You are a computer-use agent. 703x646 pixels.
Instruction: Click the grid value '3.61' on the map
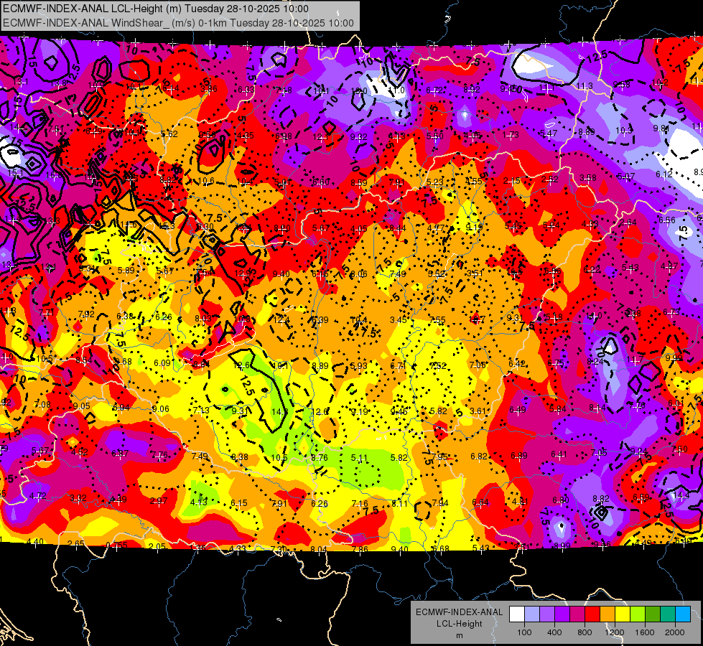point(478,411)
